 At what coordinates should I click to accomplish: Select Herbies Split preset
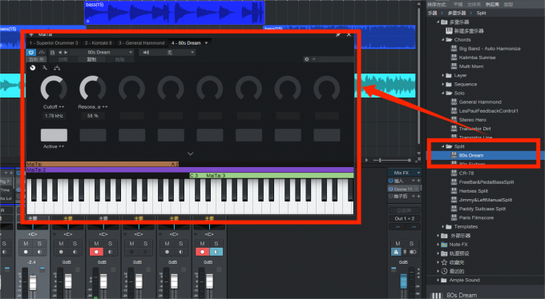pyautogui.click(x=474, y=191)
